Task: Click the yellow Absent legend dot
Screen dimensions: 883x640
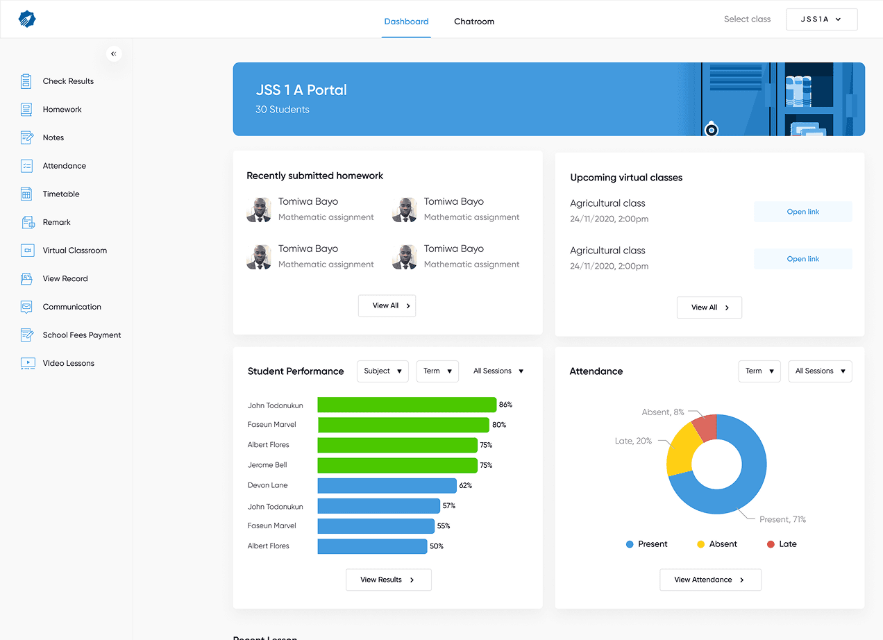Action: (x=700, y=544)
